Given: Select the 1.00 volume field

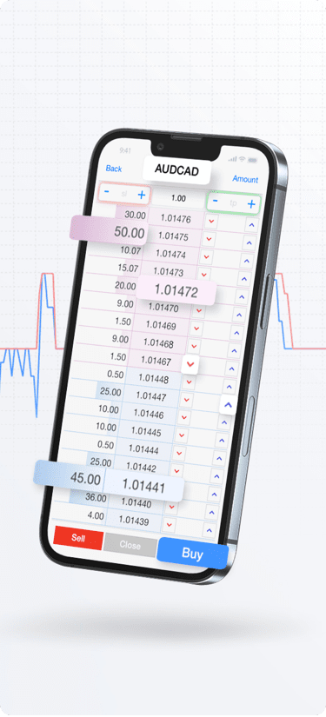Looking at the screenshot, I should (178, 198).
